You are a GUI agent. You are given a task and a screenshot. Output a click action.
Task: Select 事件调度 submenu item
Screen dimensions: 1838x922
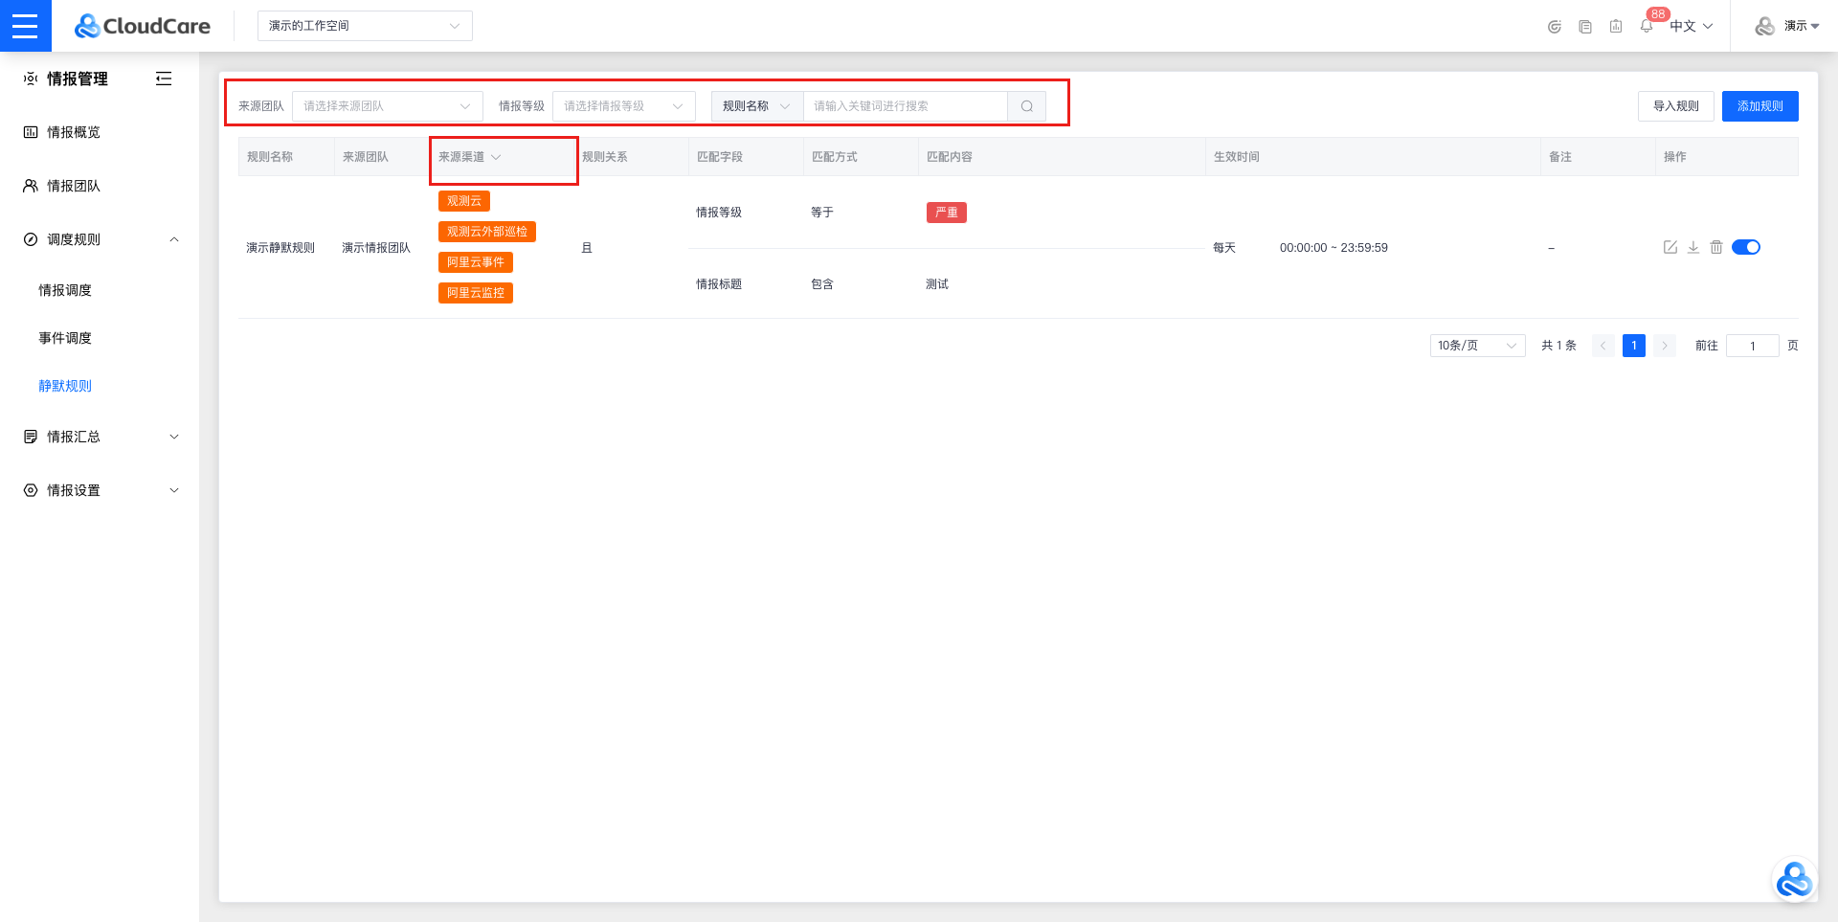[65, 338]
